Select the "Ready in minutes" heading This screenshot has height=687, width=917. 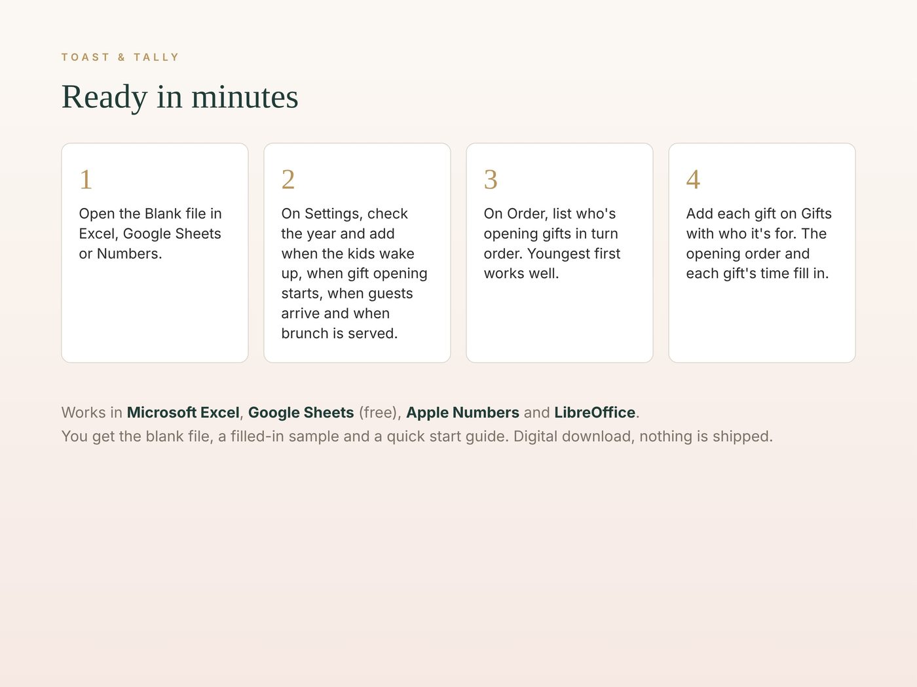coord(180,97)
